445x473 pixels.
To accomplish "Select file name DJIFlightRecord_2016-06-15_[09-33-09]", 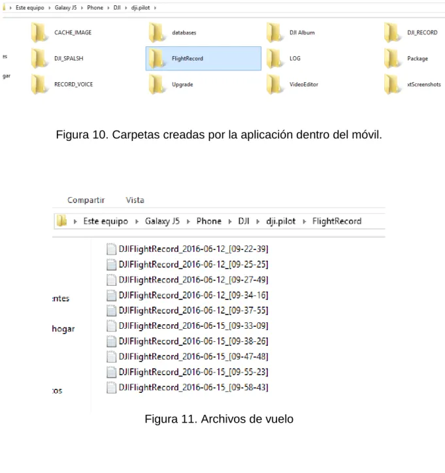I will [193, 326].
